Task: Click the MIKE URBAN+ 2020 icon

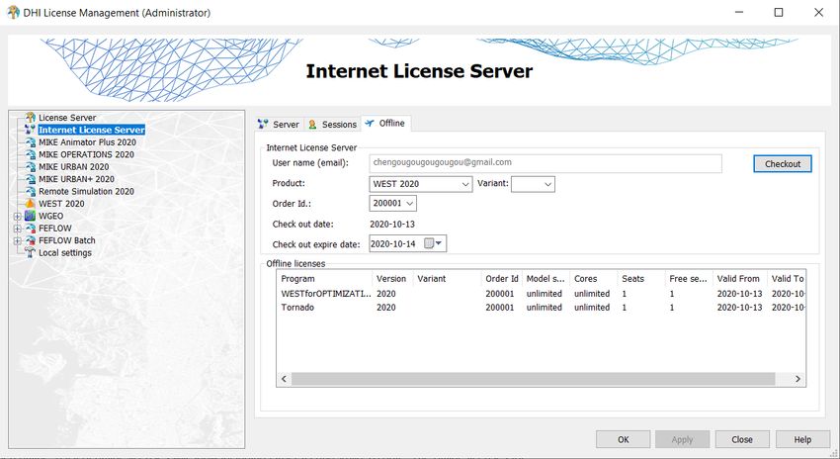Action: (30, 179)
